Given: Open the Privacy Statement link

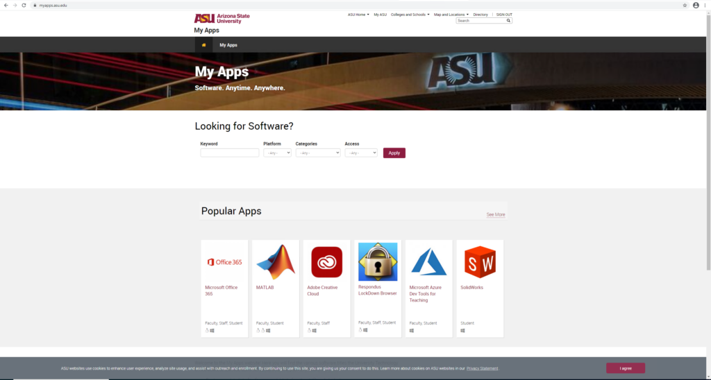Looking at the screenshot, I should point(482,368).
